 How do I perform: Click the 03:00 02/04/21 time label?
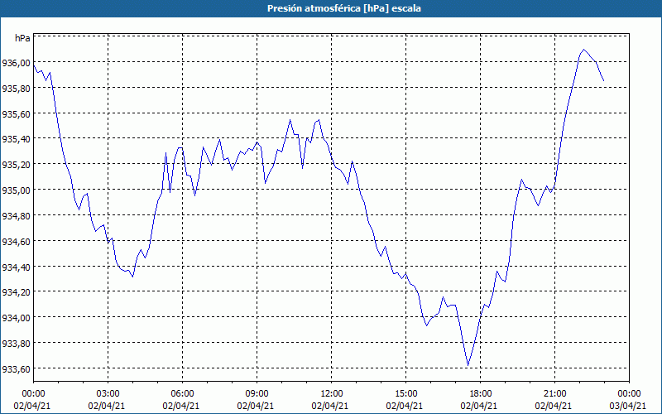tap(107, 400)
